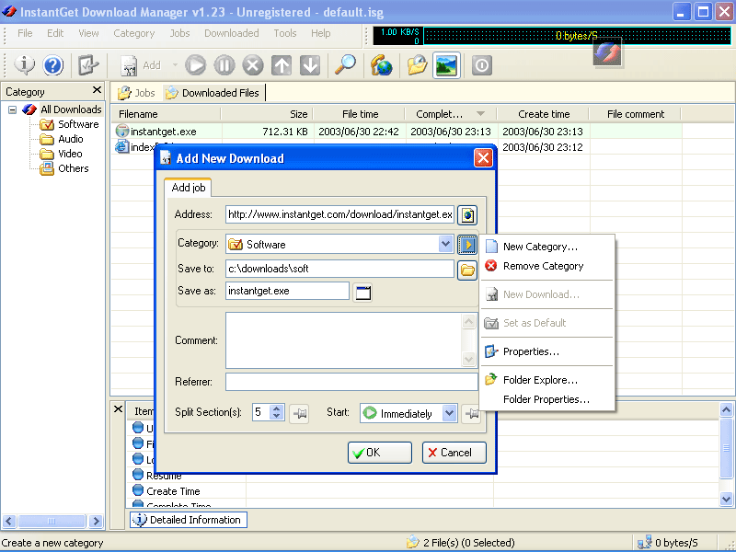Image resolution: width=736 pixels, height=552 pixels.
Task: Click the window icon beside Save as
Action: [x=362, y=292]
